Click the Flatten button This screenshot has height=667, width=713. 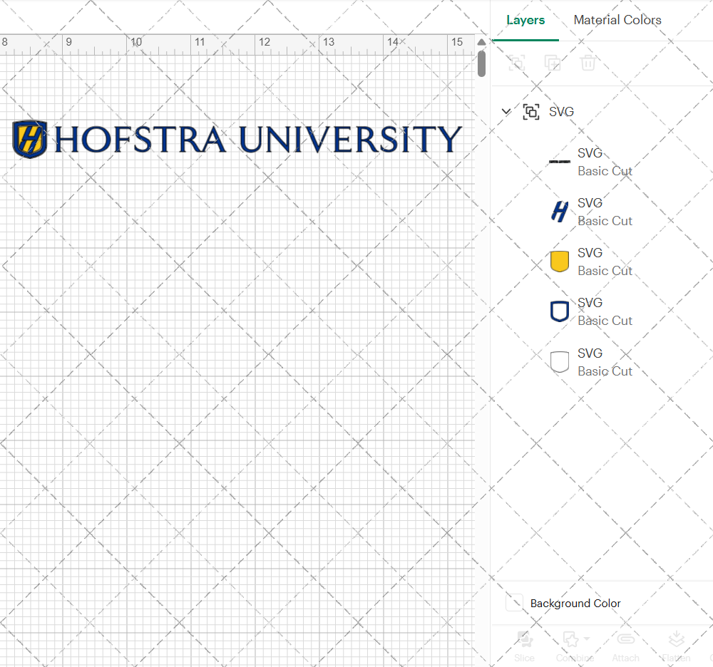(x=676, y=646)
